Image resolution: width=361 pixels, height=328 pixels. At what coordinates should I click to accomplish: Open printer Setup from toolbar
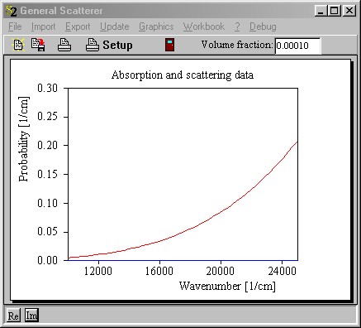tap(109, 45)
